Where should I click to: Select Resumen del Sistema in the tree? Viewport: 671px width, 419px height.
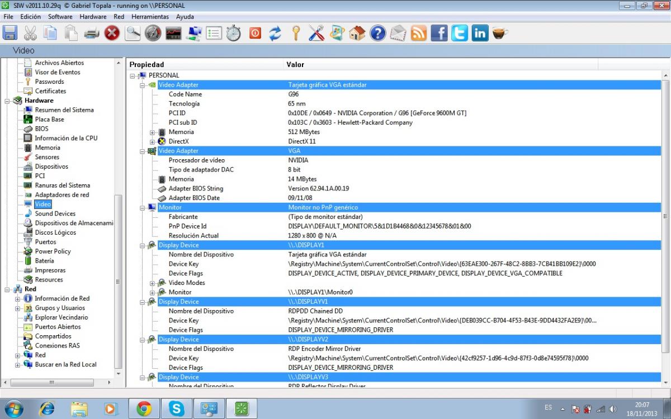tap(64, 110)
